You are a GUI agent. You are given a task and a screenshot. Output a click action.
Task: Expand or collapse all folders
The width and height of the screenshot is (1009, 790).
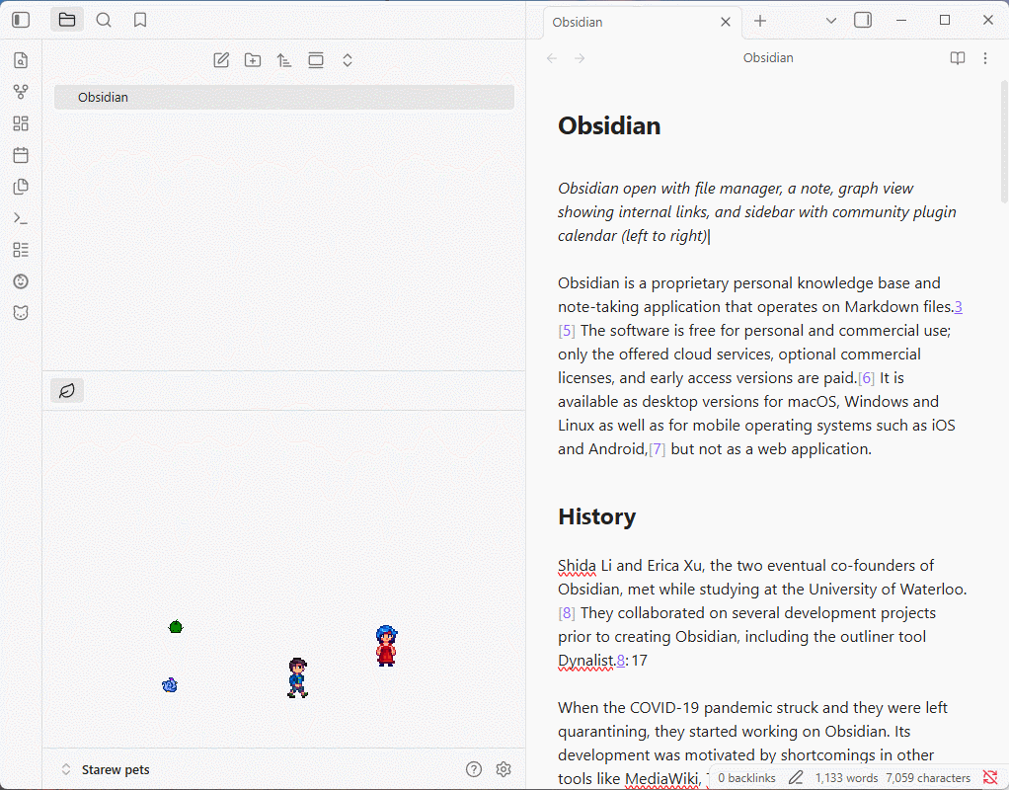[348, 60]
